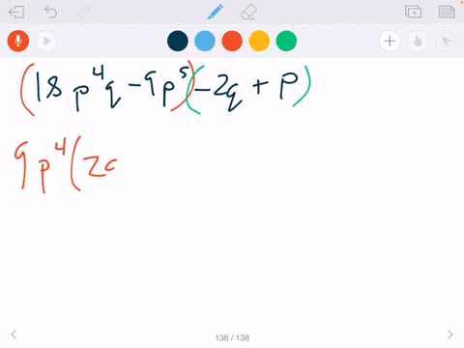Select the Eraser tool
The image size is (464, 348).
248,13
